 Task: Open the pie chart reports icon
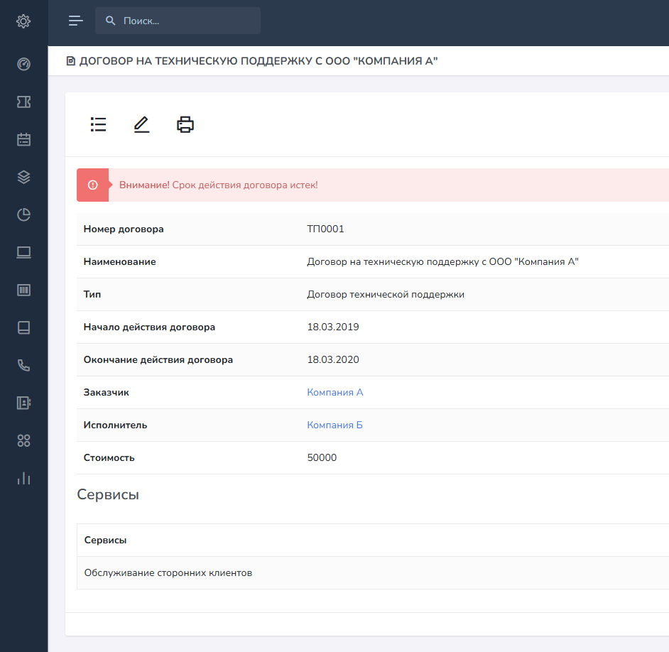click(x=23, y=214)
